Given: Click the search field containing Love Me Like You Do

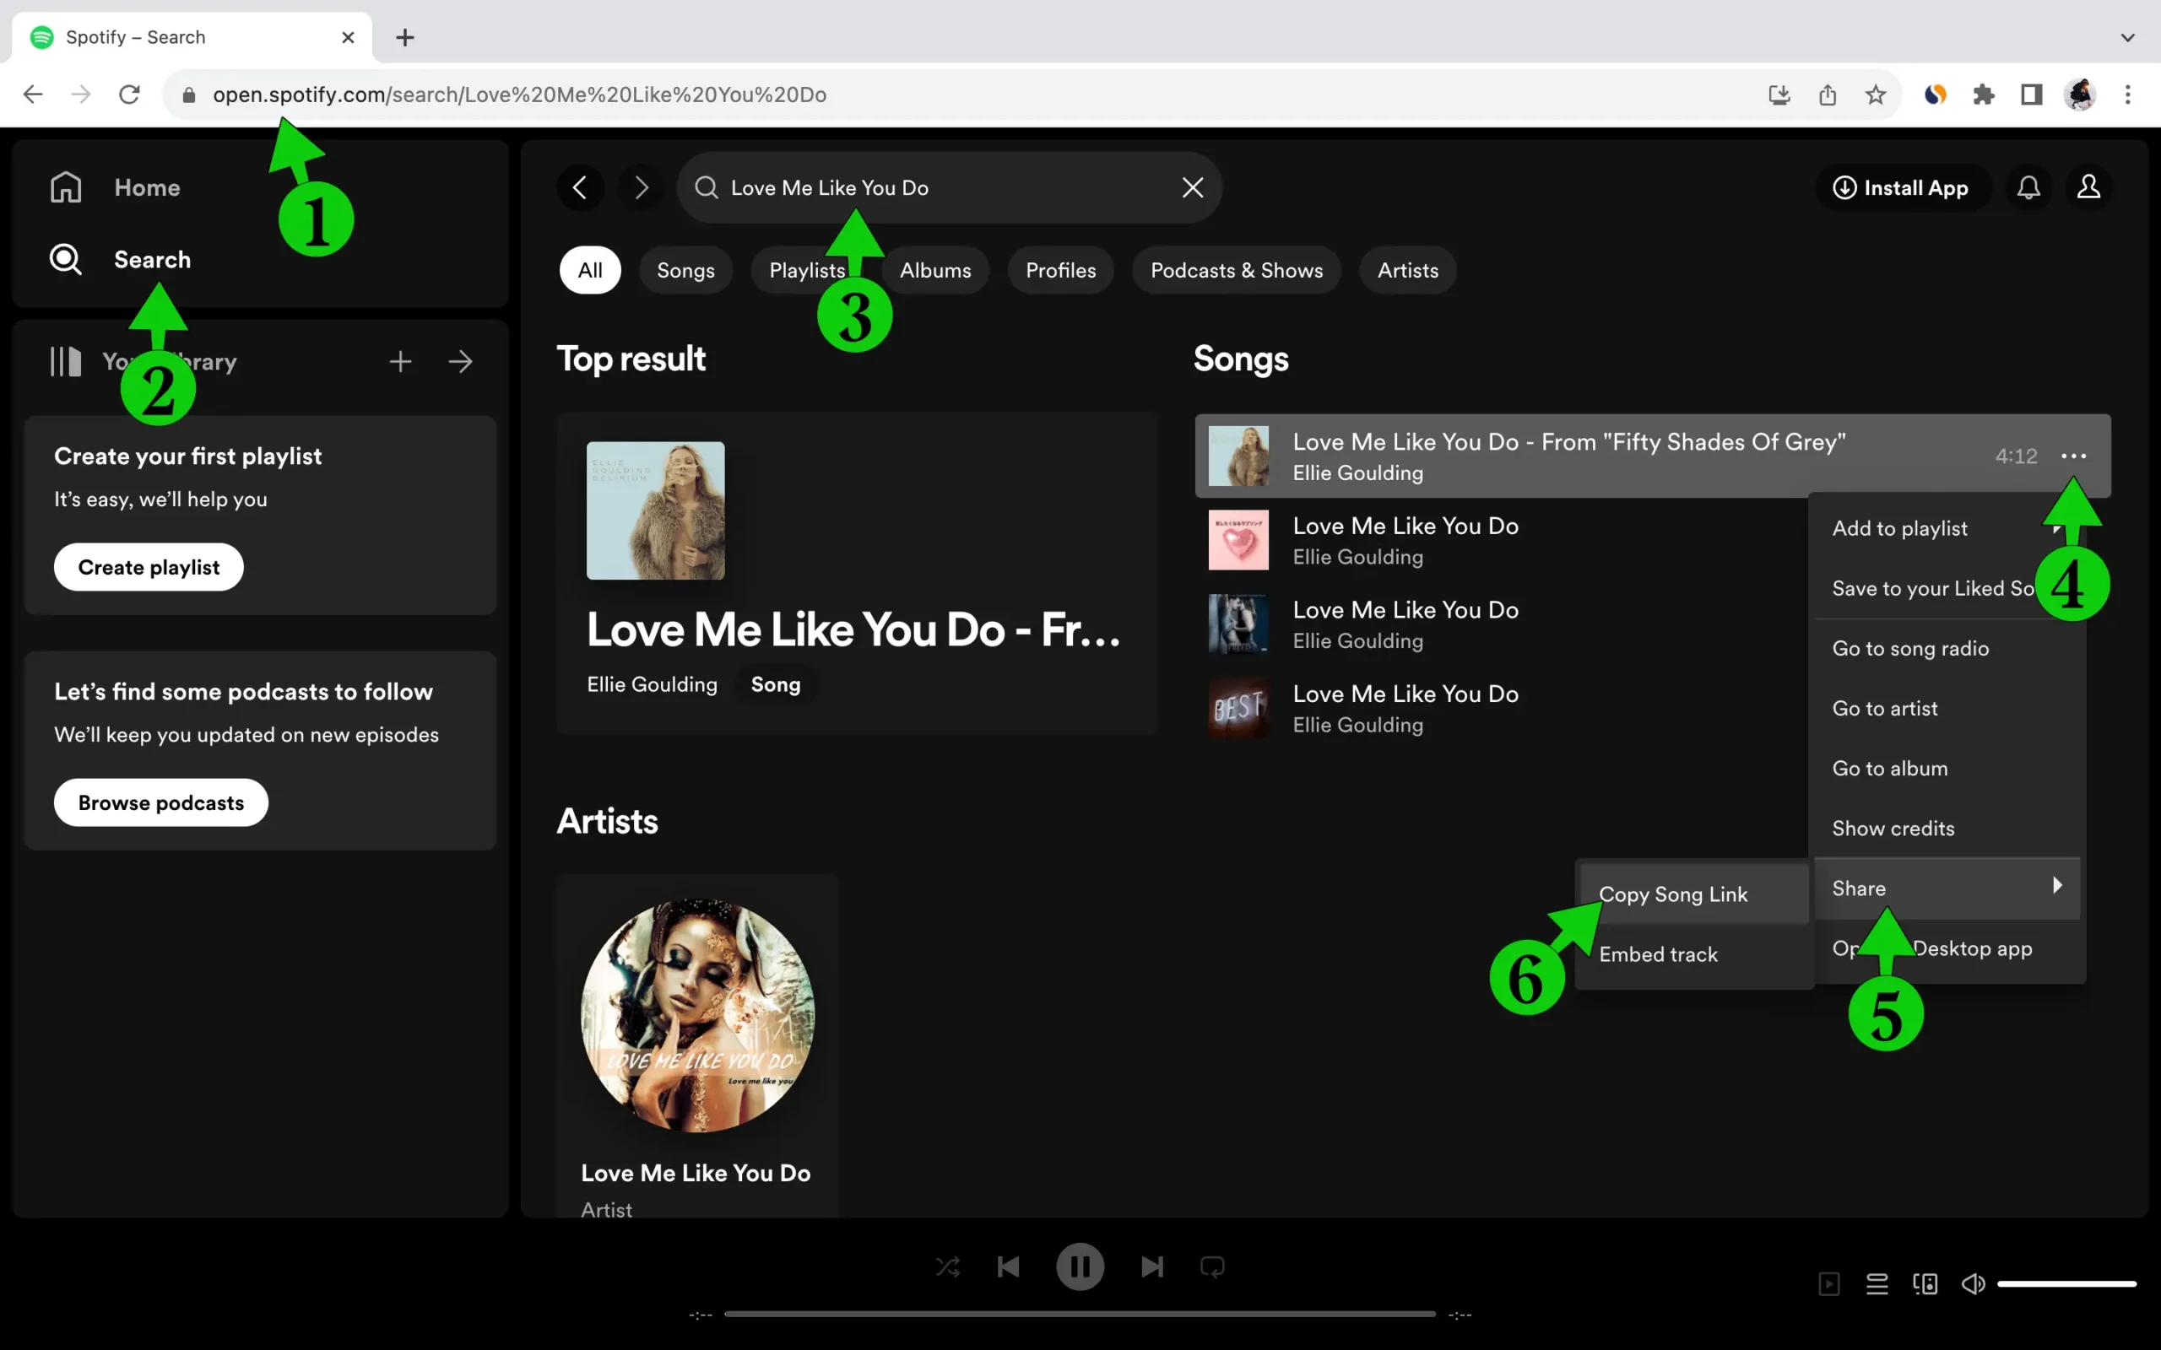Looking at the screenshot, I should (x=949, y=187).
